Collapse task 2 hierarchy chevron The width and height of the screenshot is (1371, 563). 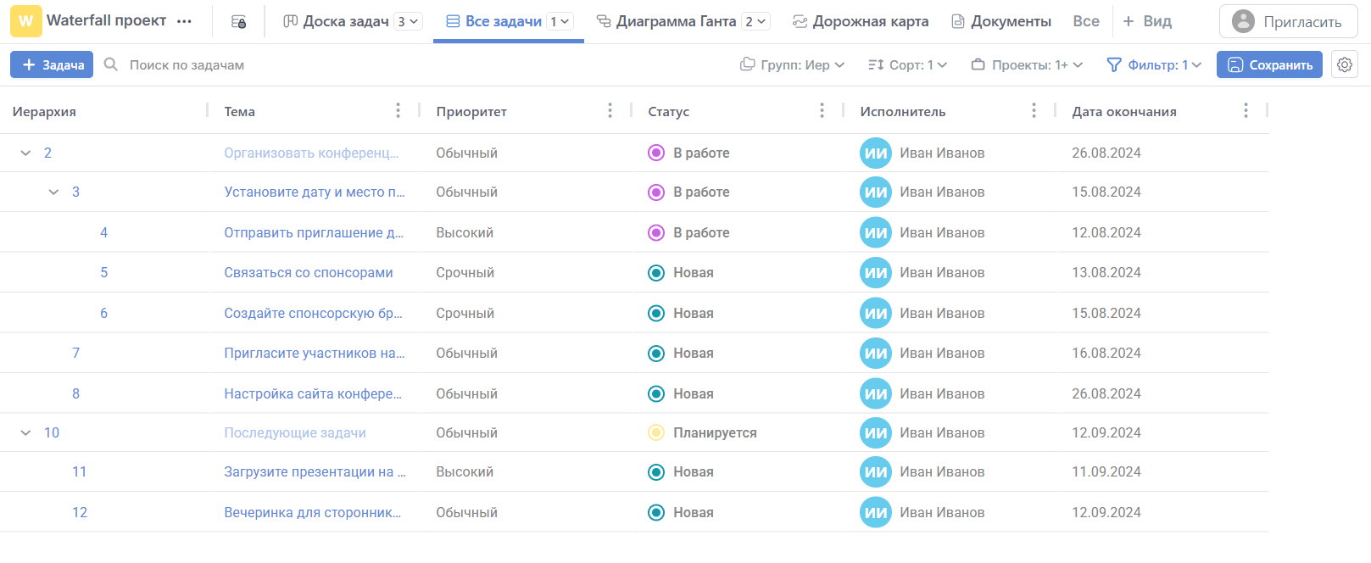coord(25,153)
